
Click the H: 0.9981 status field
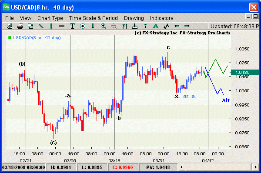pos(61,167)
